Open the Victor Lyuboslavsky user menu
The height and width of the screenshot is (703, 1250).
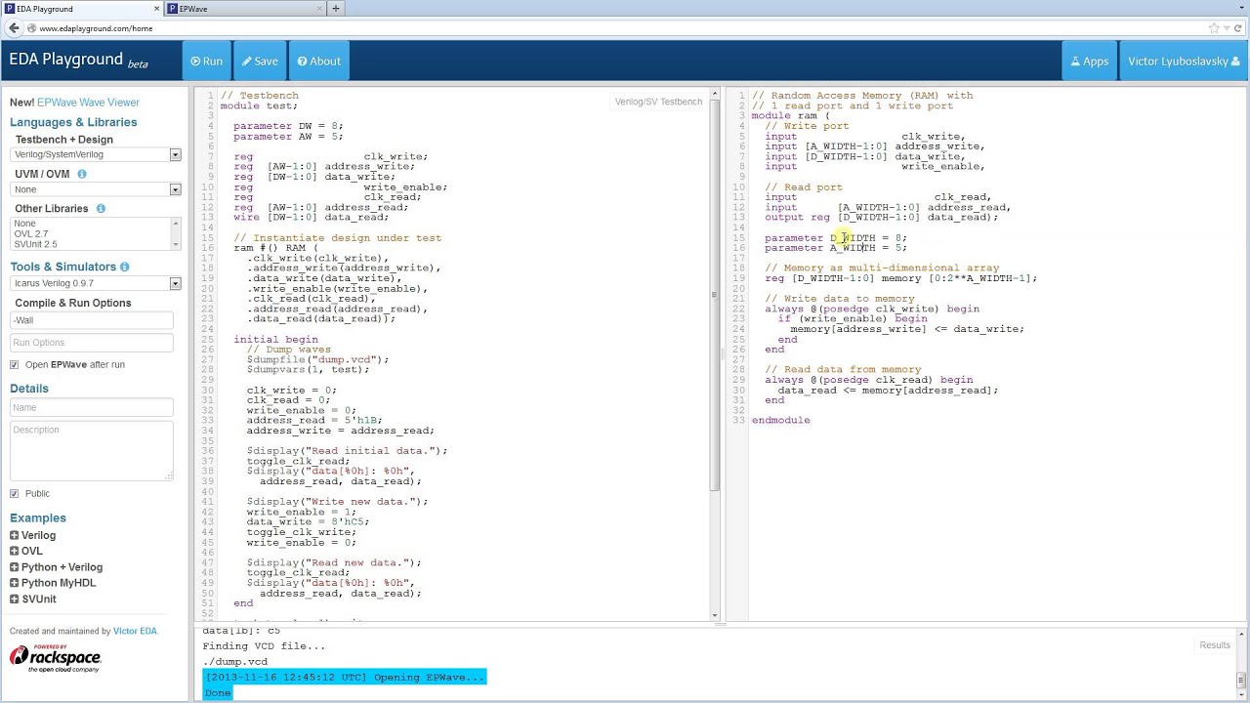(x=1183, y=61)
